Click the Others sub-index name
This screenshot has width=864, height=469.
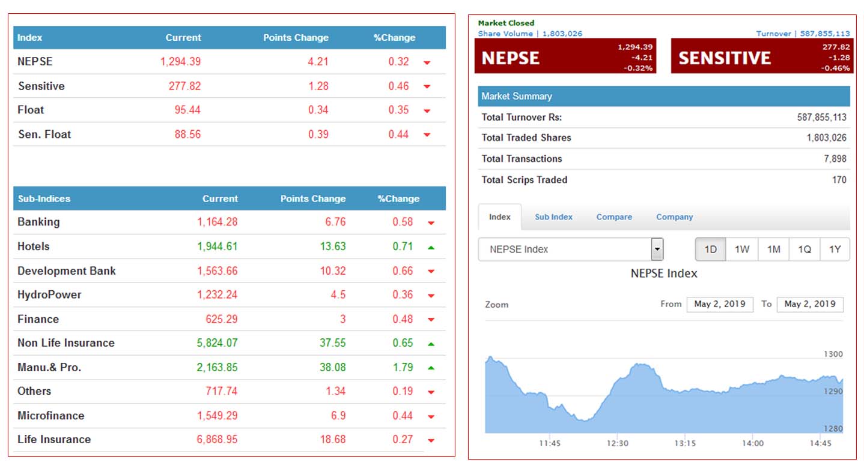click(x=34, y=391)
